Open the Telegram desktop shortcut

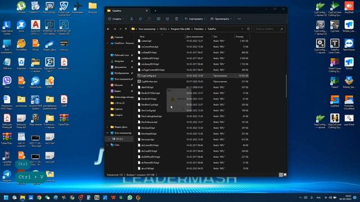click(x=7, y=176)
